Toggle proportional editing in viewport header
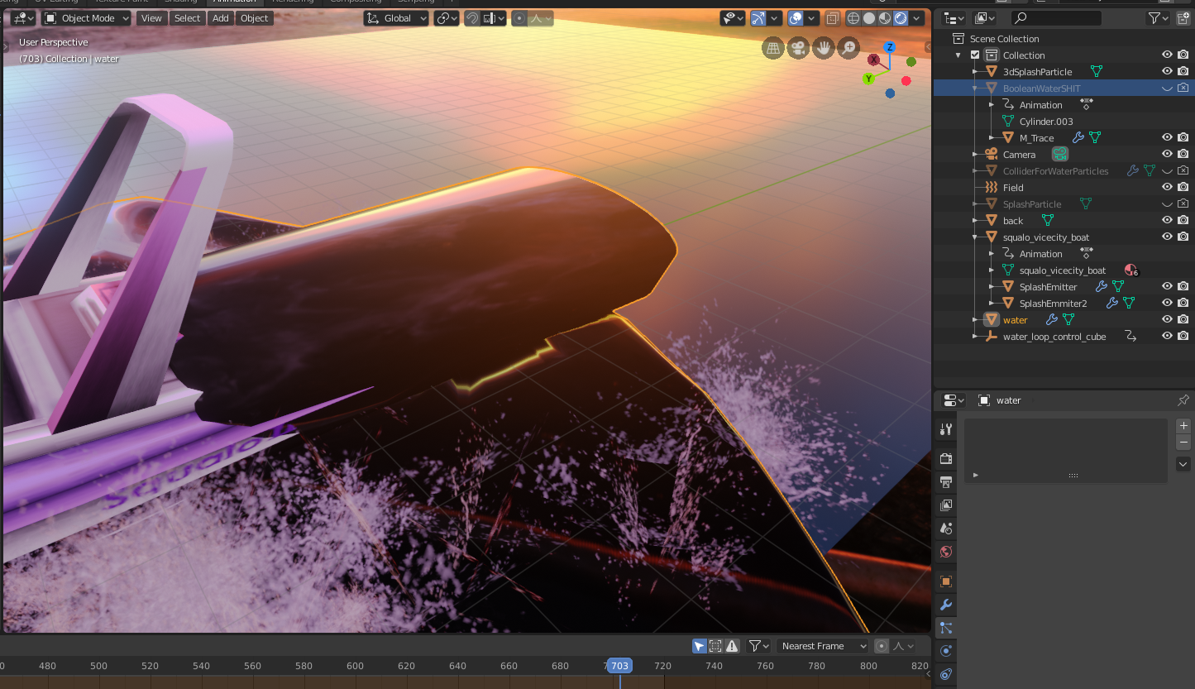Viewport: 1195px width, 689px height. point(519,18)
